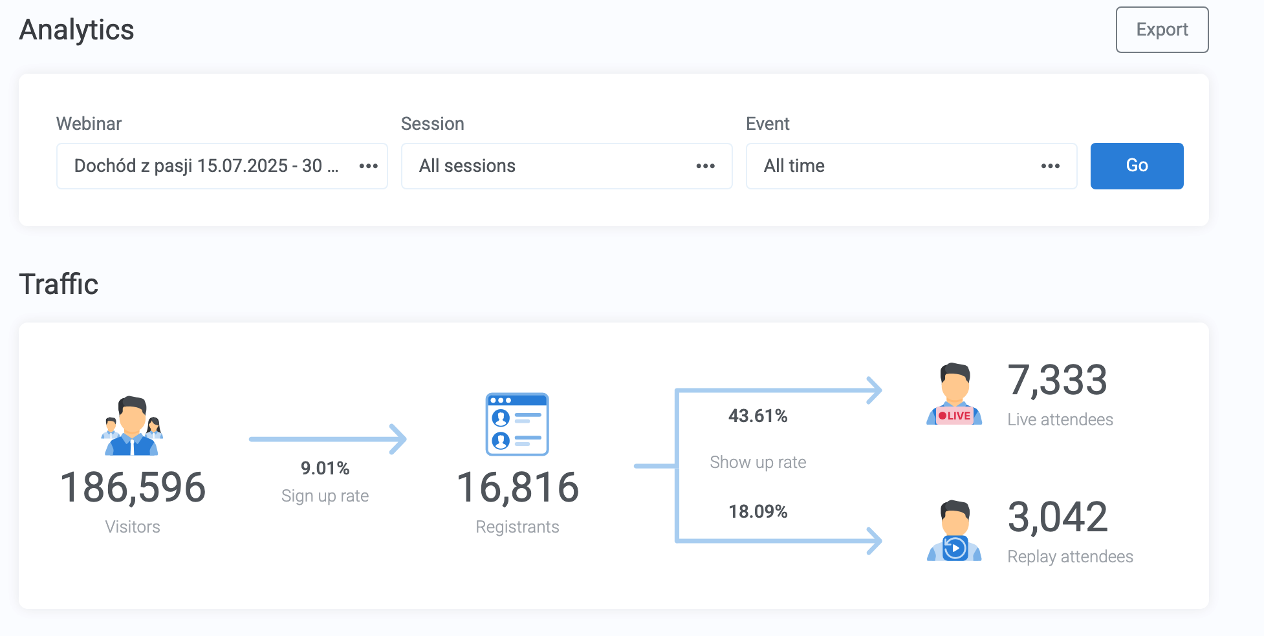Click the Replay attendees label

tap(1070, 556)
